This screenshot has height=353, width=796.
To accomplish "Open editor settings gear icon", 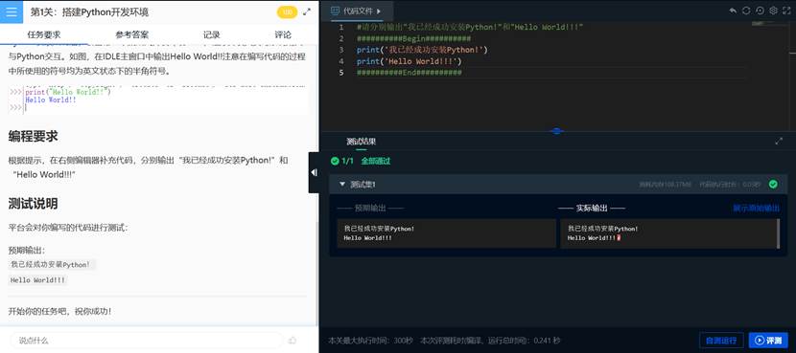I will click(x=774, y=11).
